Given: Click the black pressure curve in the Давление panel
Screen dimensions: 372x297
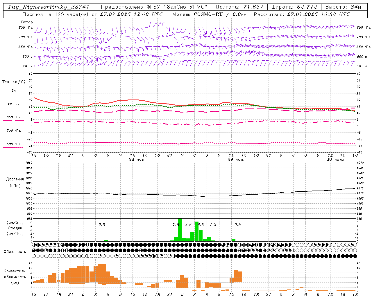Looking at the screenshot, I should tap(195, 195).
